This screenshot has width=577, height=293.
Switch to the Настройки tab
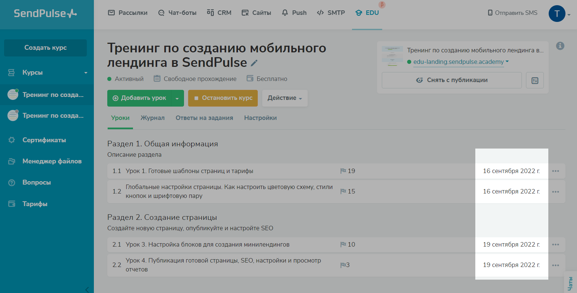click(260, 118)
